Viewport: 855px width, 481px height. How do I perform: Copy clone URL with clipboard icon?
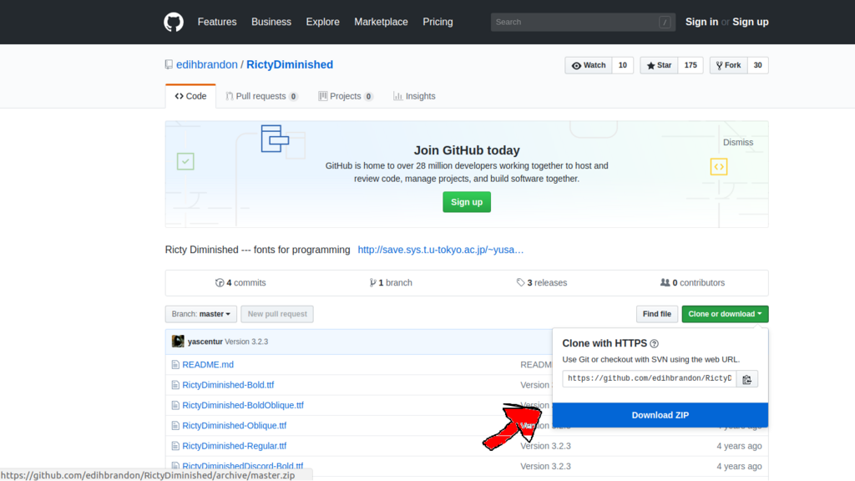coord(746,379)
